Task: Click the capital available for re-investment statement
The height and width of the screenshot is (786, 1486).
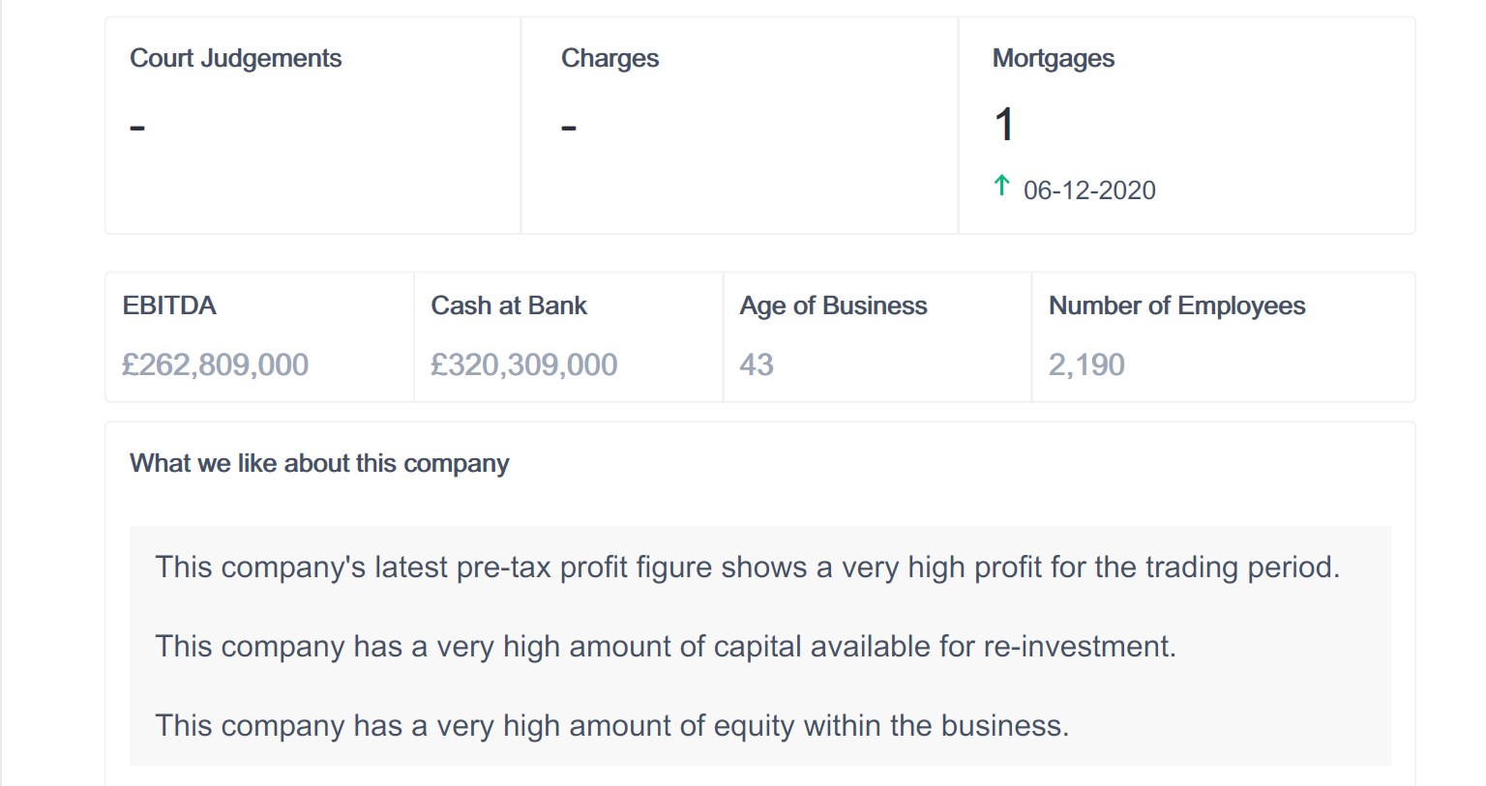Action: click(666, 646)
